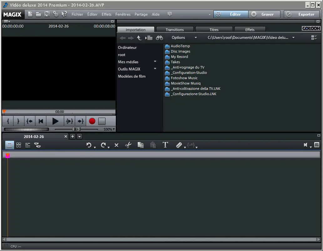Image resolution: width=323 pixels, height=251 pixels.
Task: Go to the beginning of the movie
Action: tap(41, 121)
